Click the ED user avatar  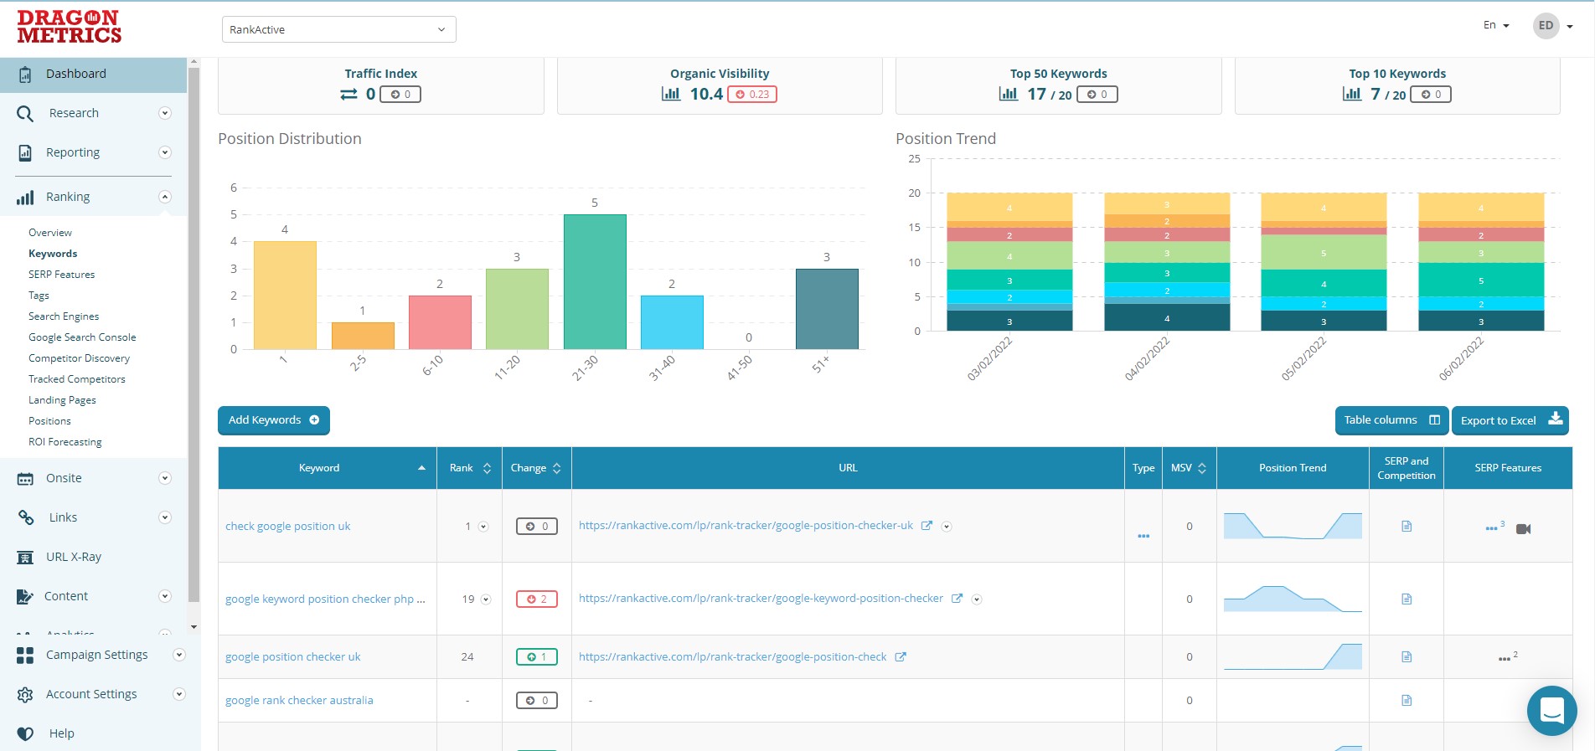(x=1546, y=26)
